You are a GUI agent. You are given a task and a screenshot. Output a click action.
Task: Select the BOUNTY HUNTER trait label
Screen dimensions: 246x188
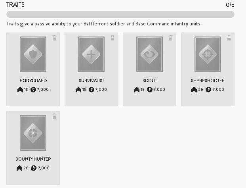click(x=33, y=159)
